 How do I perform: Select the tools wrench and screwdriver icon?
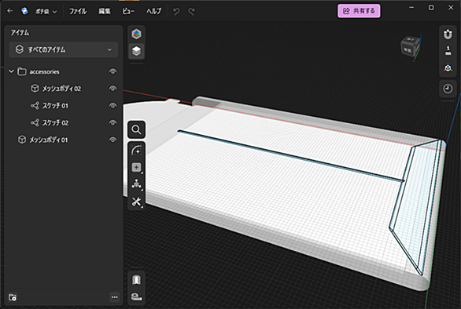tap(136, 202)
